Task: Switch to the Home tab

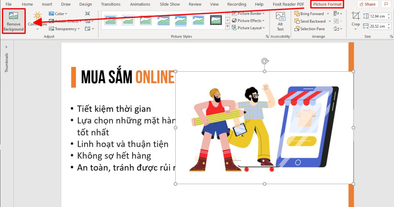Action: 27,4
